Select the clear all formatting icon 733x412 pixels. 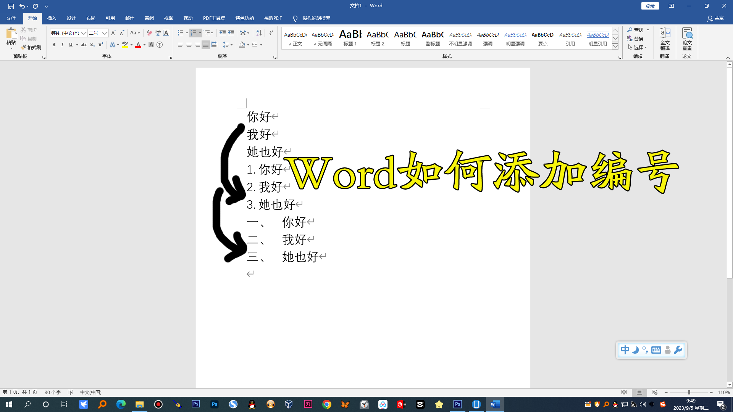click(x=149, y=33)
